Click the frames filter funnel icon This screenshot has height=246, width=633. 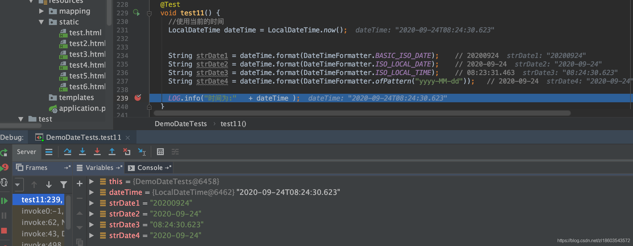pos(64,185)
